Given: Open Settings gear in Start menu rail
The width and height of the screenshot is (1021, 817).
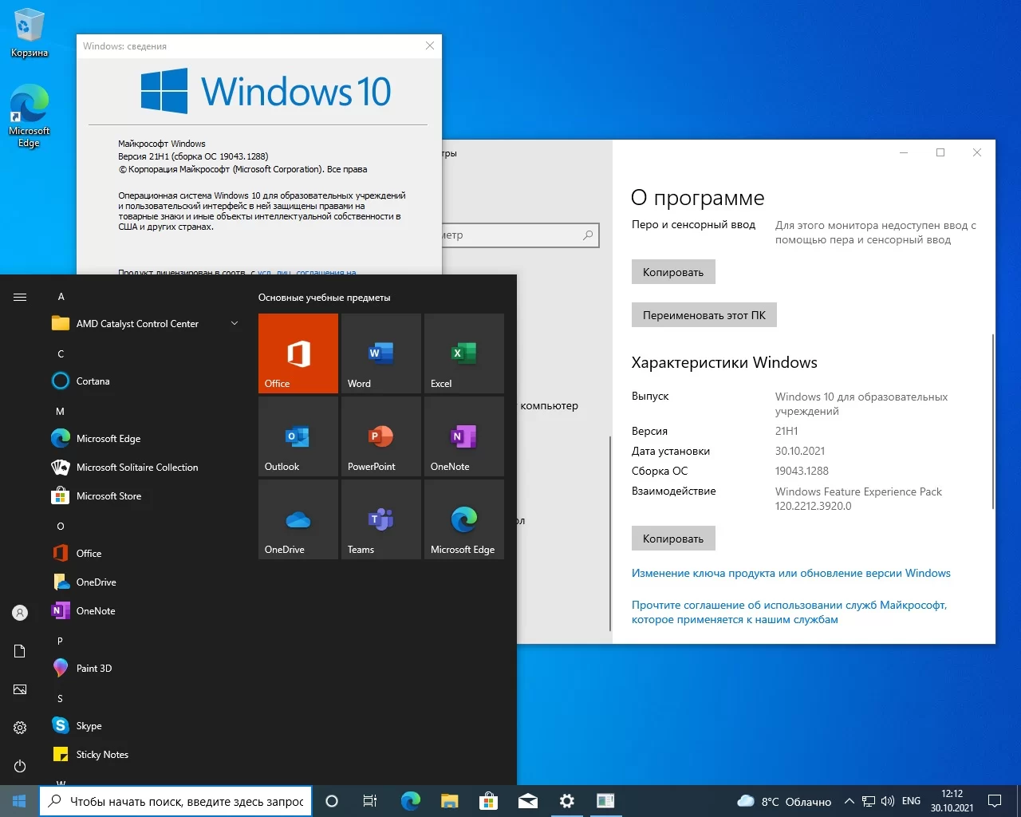Looking at the screenshot, I should tap(20, 728).
